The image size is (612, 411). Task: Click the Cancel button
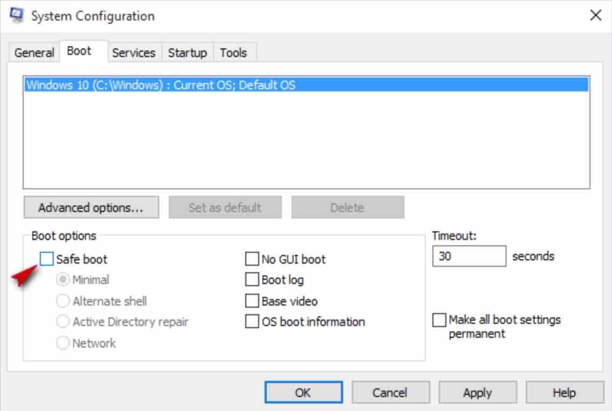(x=390, y=392)
